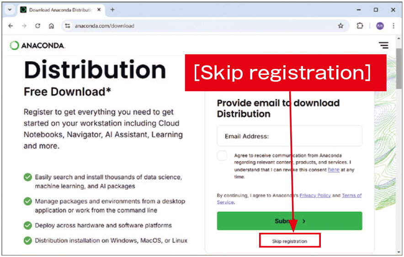Screen dimensions: 404x257
Task: Click the Anaconda logo
Action: tap(37, 45)
